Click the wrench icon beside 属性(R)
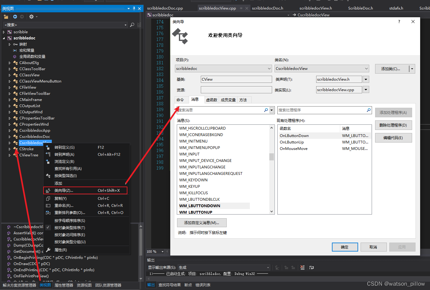Screen dimensions: 430x290 point(48,250)
